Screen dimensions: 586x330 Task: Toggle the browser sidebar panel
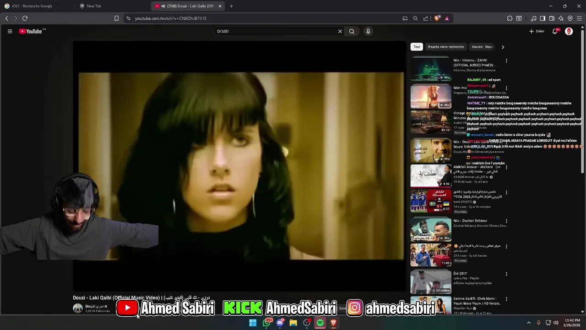click(543, 18)
